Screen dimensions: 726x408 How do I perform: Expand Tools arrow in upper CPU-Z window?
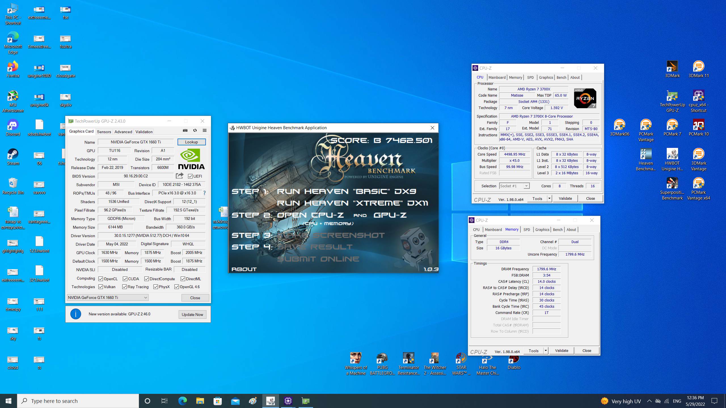click(549, 198)
